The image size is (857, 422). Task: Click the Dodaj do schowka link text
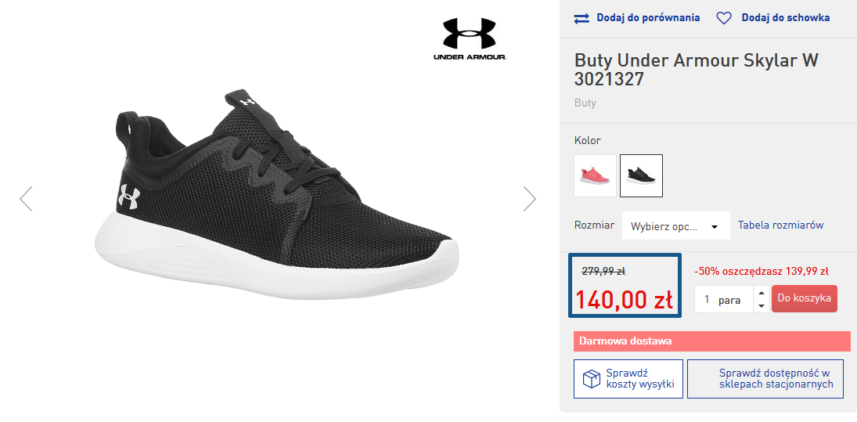click(785, 18)
